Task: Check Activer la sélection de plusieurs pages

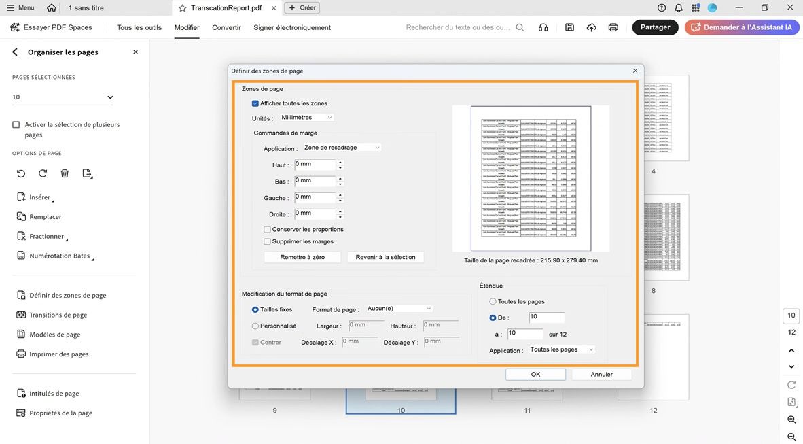Action: point(16,124)
